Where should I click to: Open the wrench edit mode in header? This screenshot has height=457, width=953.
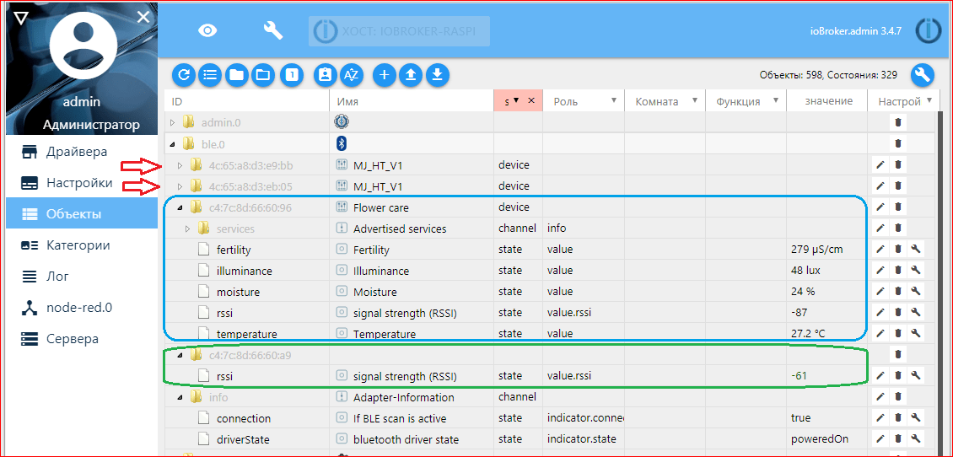tap(273, 30)
